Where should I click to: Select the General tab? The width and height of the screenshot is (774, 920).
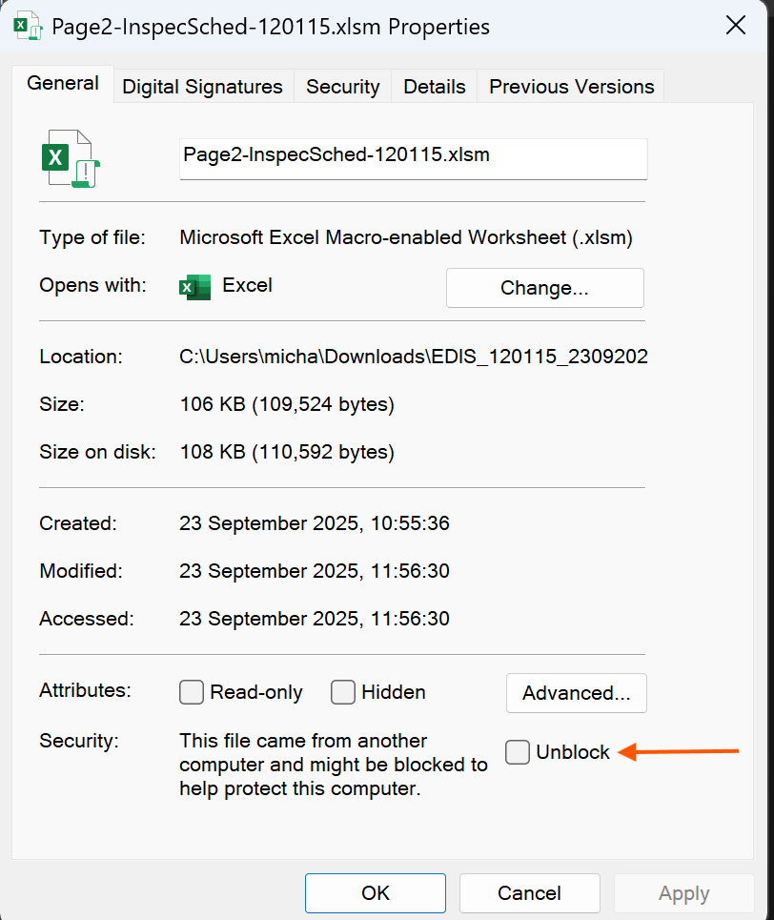(x=62, y=83)
